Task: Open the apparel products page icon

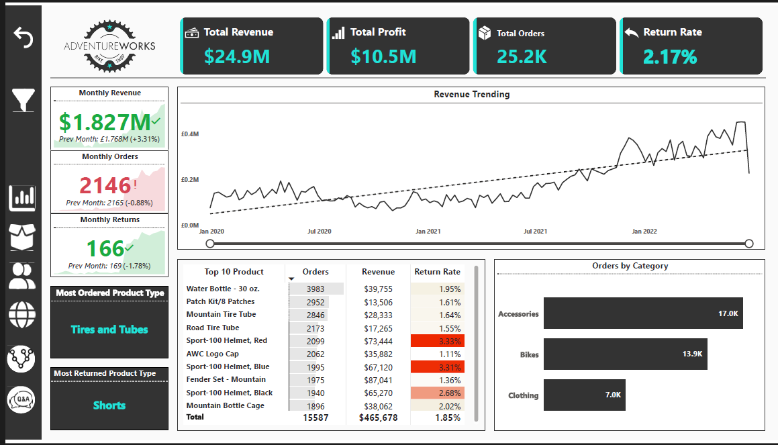Action: tap(22, 236)
